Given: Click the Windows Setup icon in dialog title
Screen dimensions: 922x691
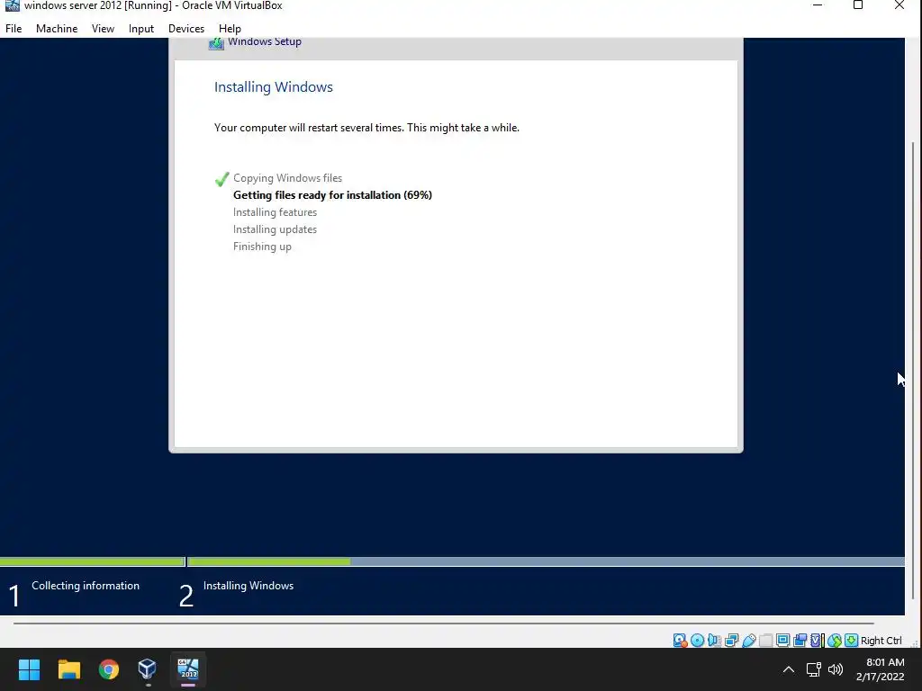Looking at the screenshot, I should point(216,43).
